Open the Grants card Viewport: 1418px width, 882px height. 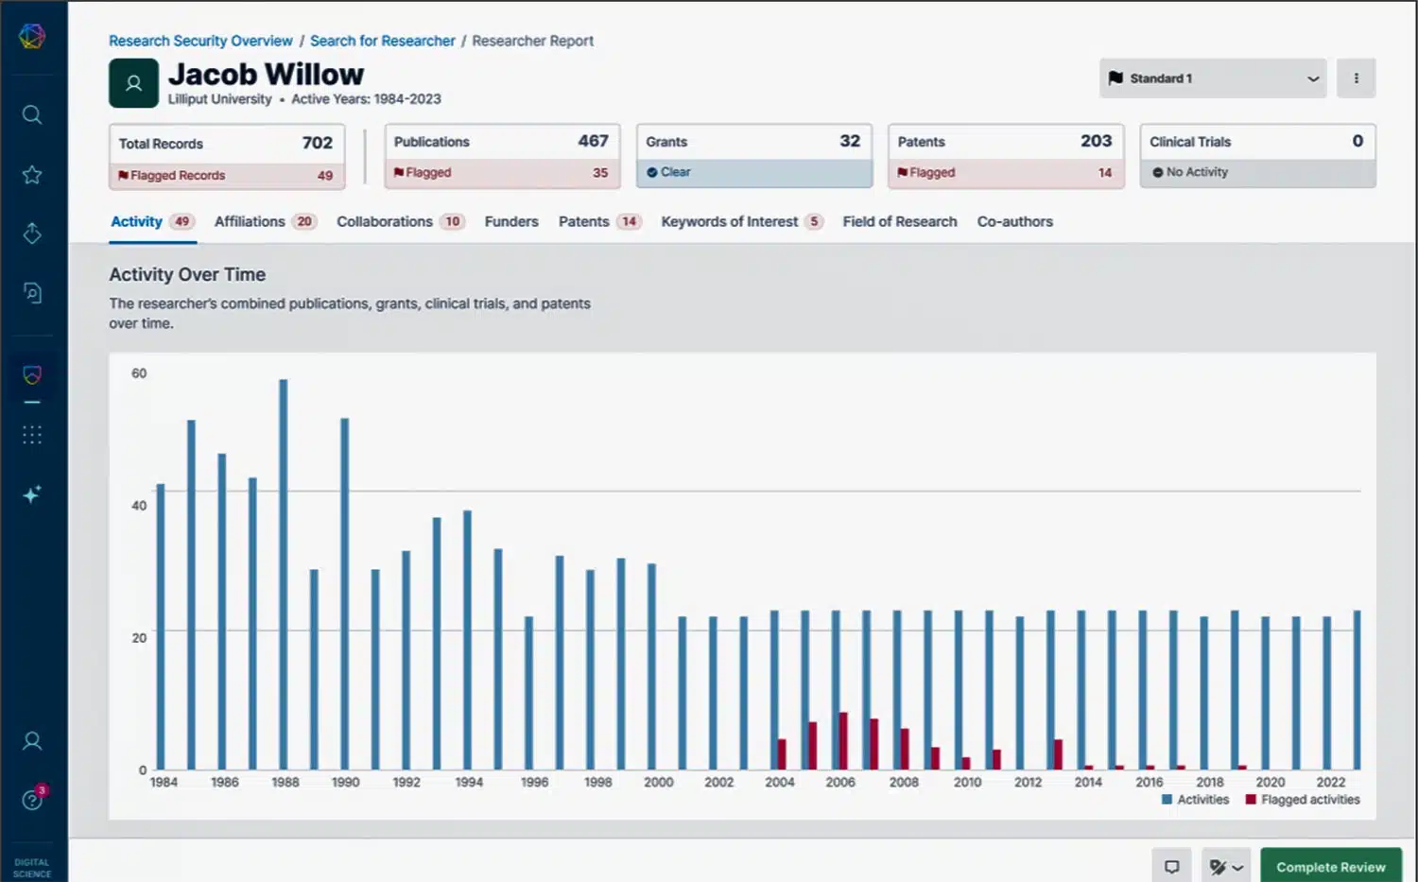click(x=754, y=156)
